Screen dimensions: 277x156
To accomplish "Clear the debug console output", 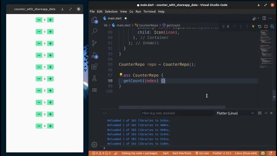I will tap(260, 113).
